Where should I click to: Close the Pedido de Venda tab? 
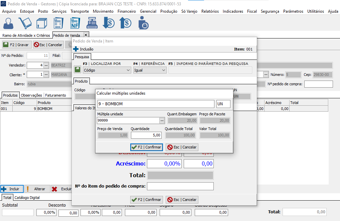86,35
